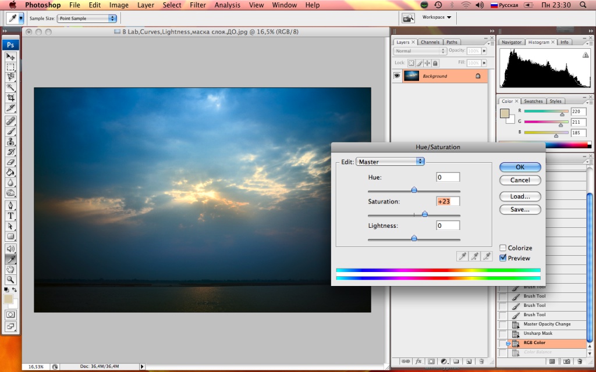The width and height of the screenshot is (596, 372).
Task: Expand the Workspace dropdown menu
Action: [x=437, y=17]
